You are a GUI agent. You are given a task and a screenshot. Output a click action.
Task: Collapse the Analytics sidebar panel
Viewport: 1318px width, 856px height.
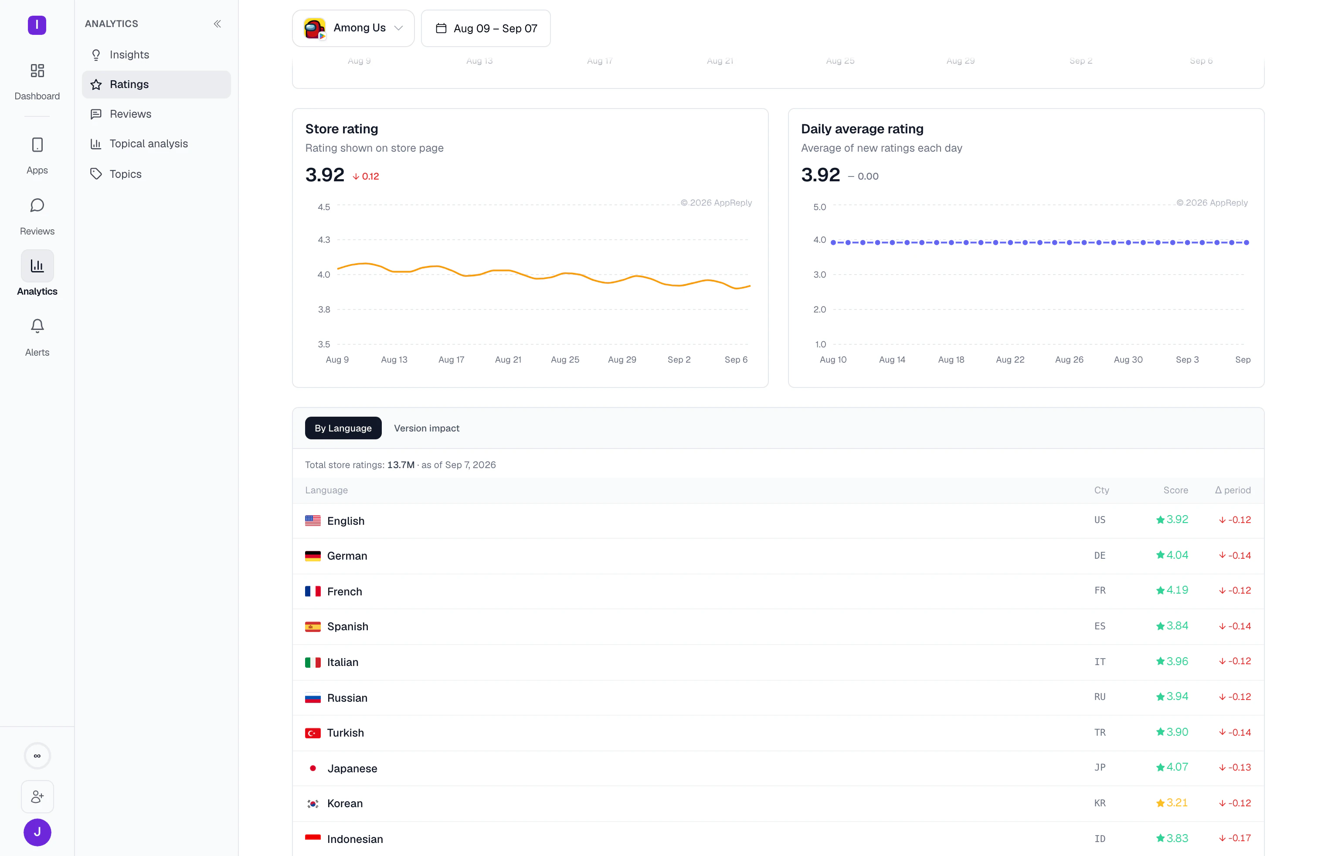tap(217, 24)
